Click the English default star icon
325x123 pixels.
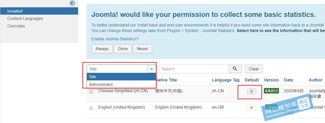[x=251, y=108]
